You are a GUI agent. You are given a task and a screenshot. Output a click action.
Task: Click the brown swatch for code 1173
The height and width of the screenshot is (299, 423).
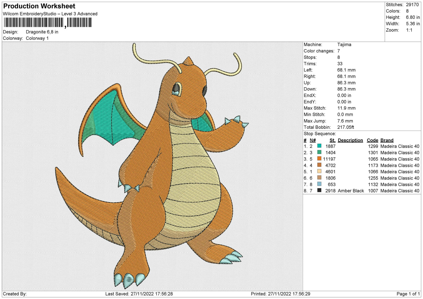319,165
